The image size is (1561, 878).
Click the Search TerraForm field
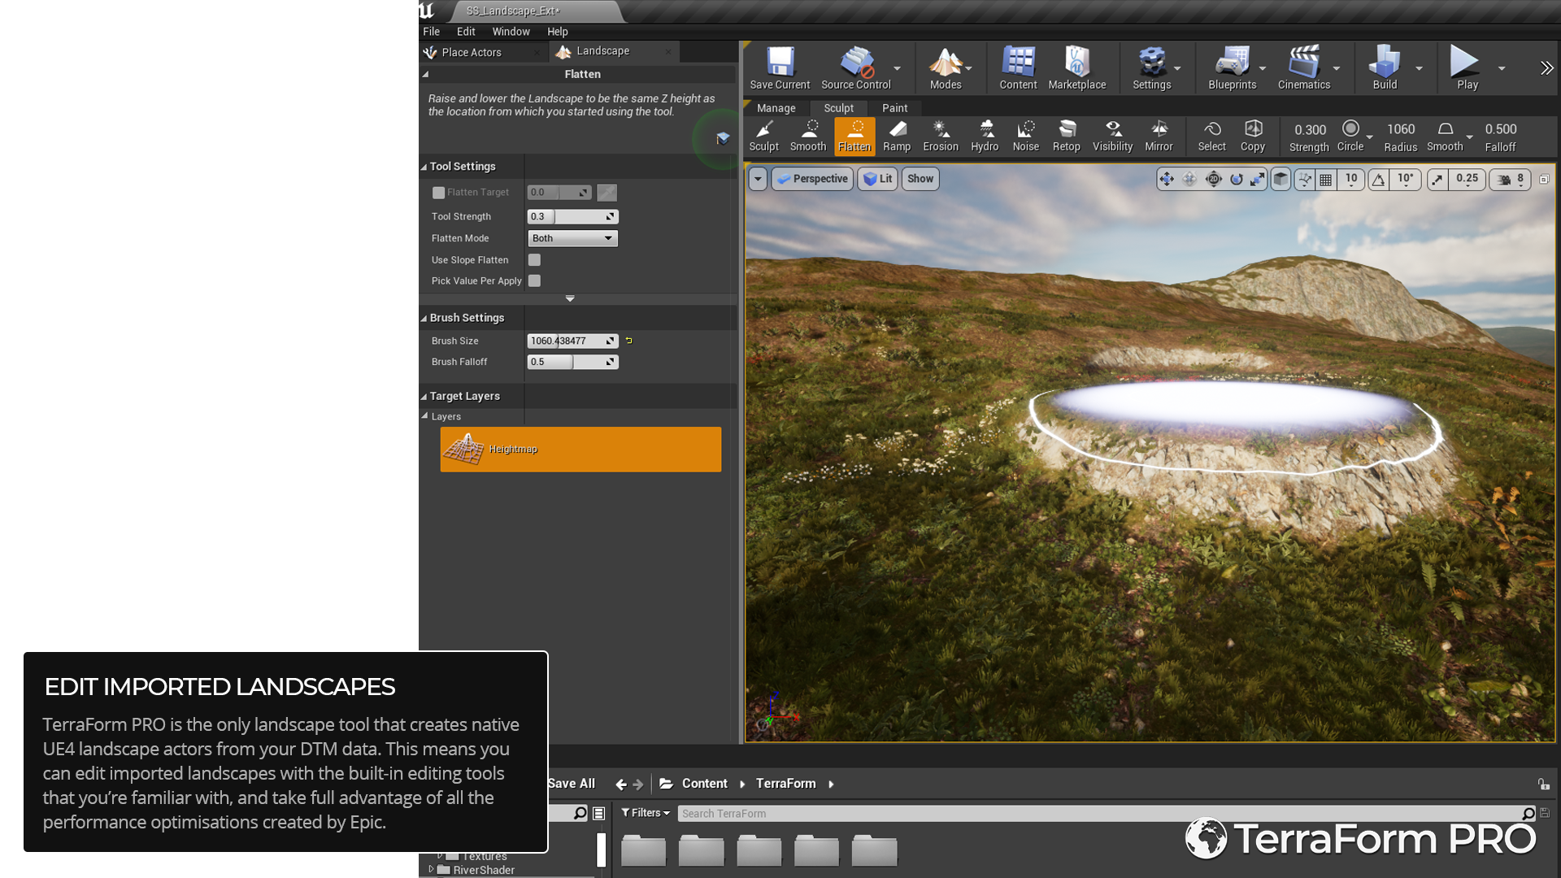click(x=1106, y=814)
